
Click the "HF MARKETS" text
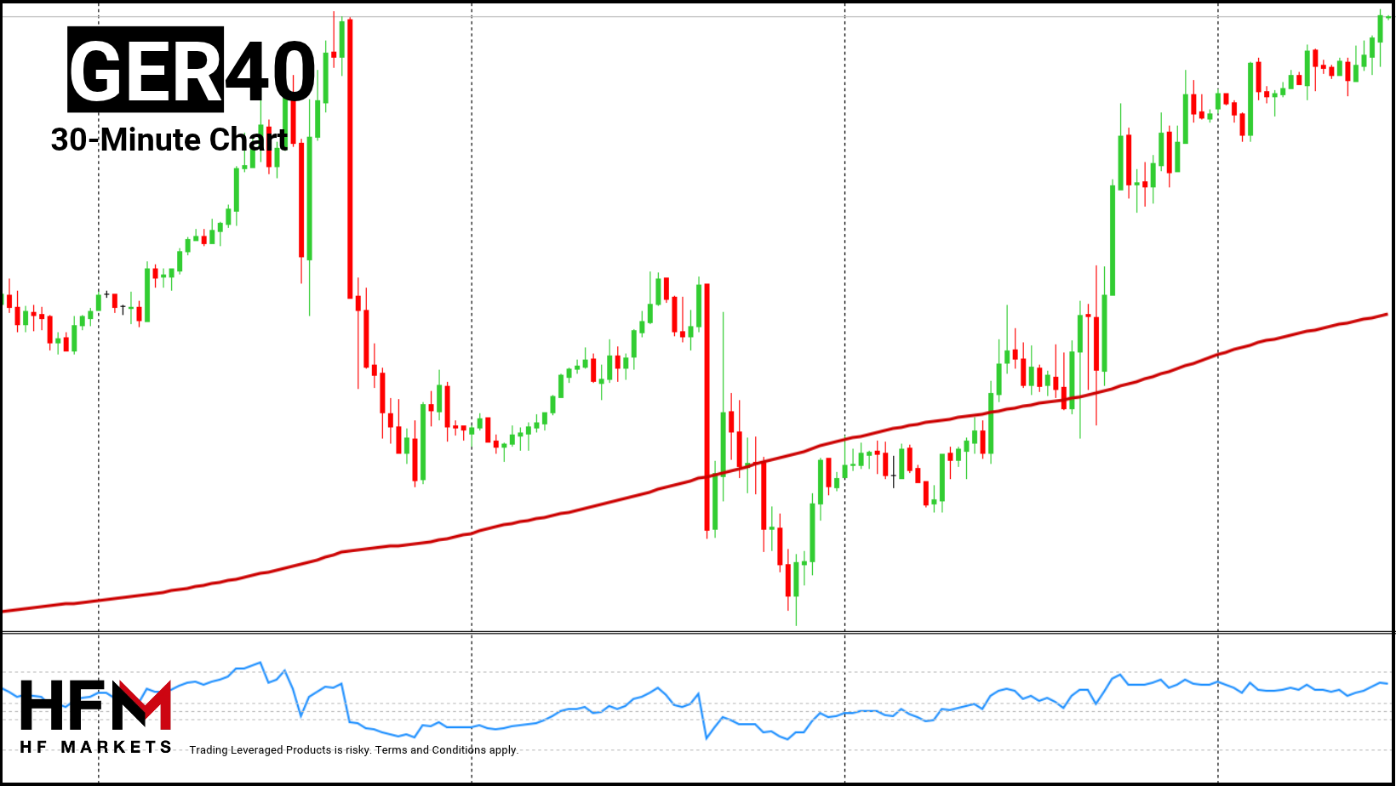tap(95, 747)
